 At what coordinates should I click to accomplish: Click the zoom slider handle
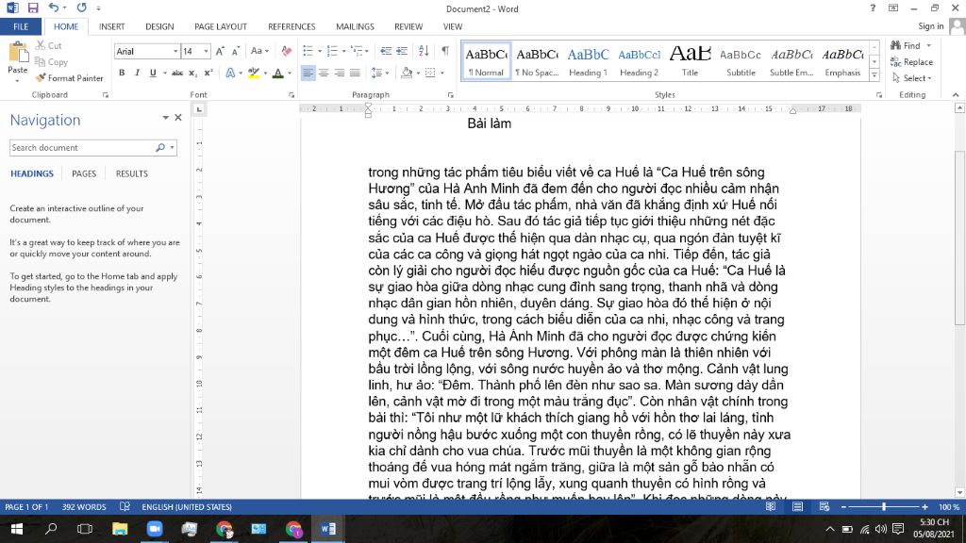point(883,506)
